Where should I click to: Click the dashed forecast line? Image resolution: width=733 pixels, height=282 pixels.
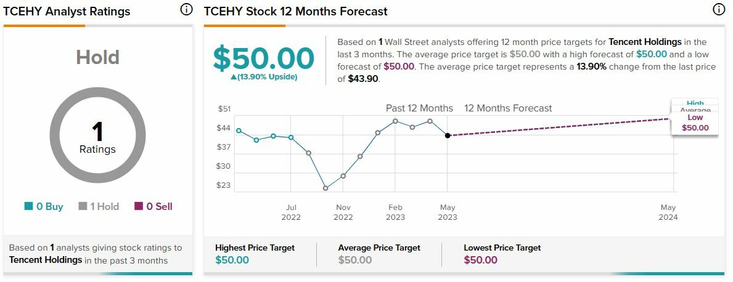tap(555, 127)
